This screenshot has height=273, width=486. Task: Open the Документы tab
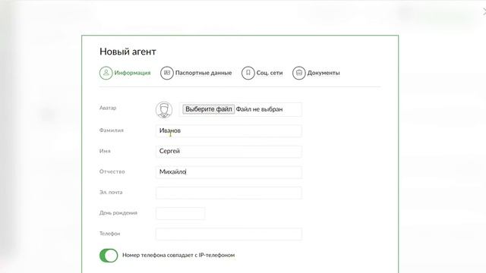coord(316,73)
